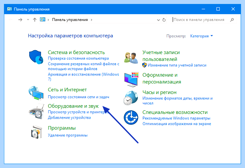Open the Appearance and Personalization monitor icon
Screen dimensions: 245x168
(x=132, y=79)
